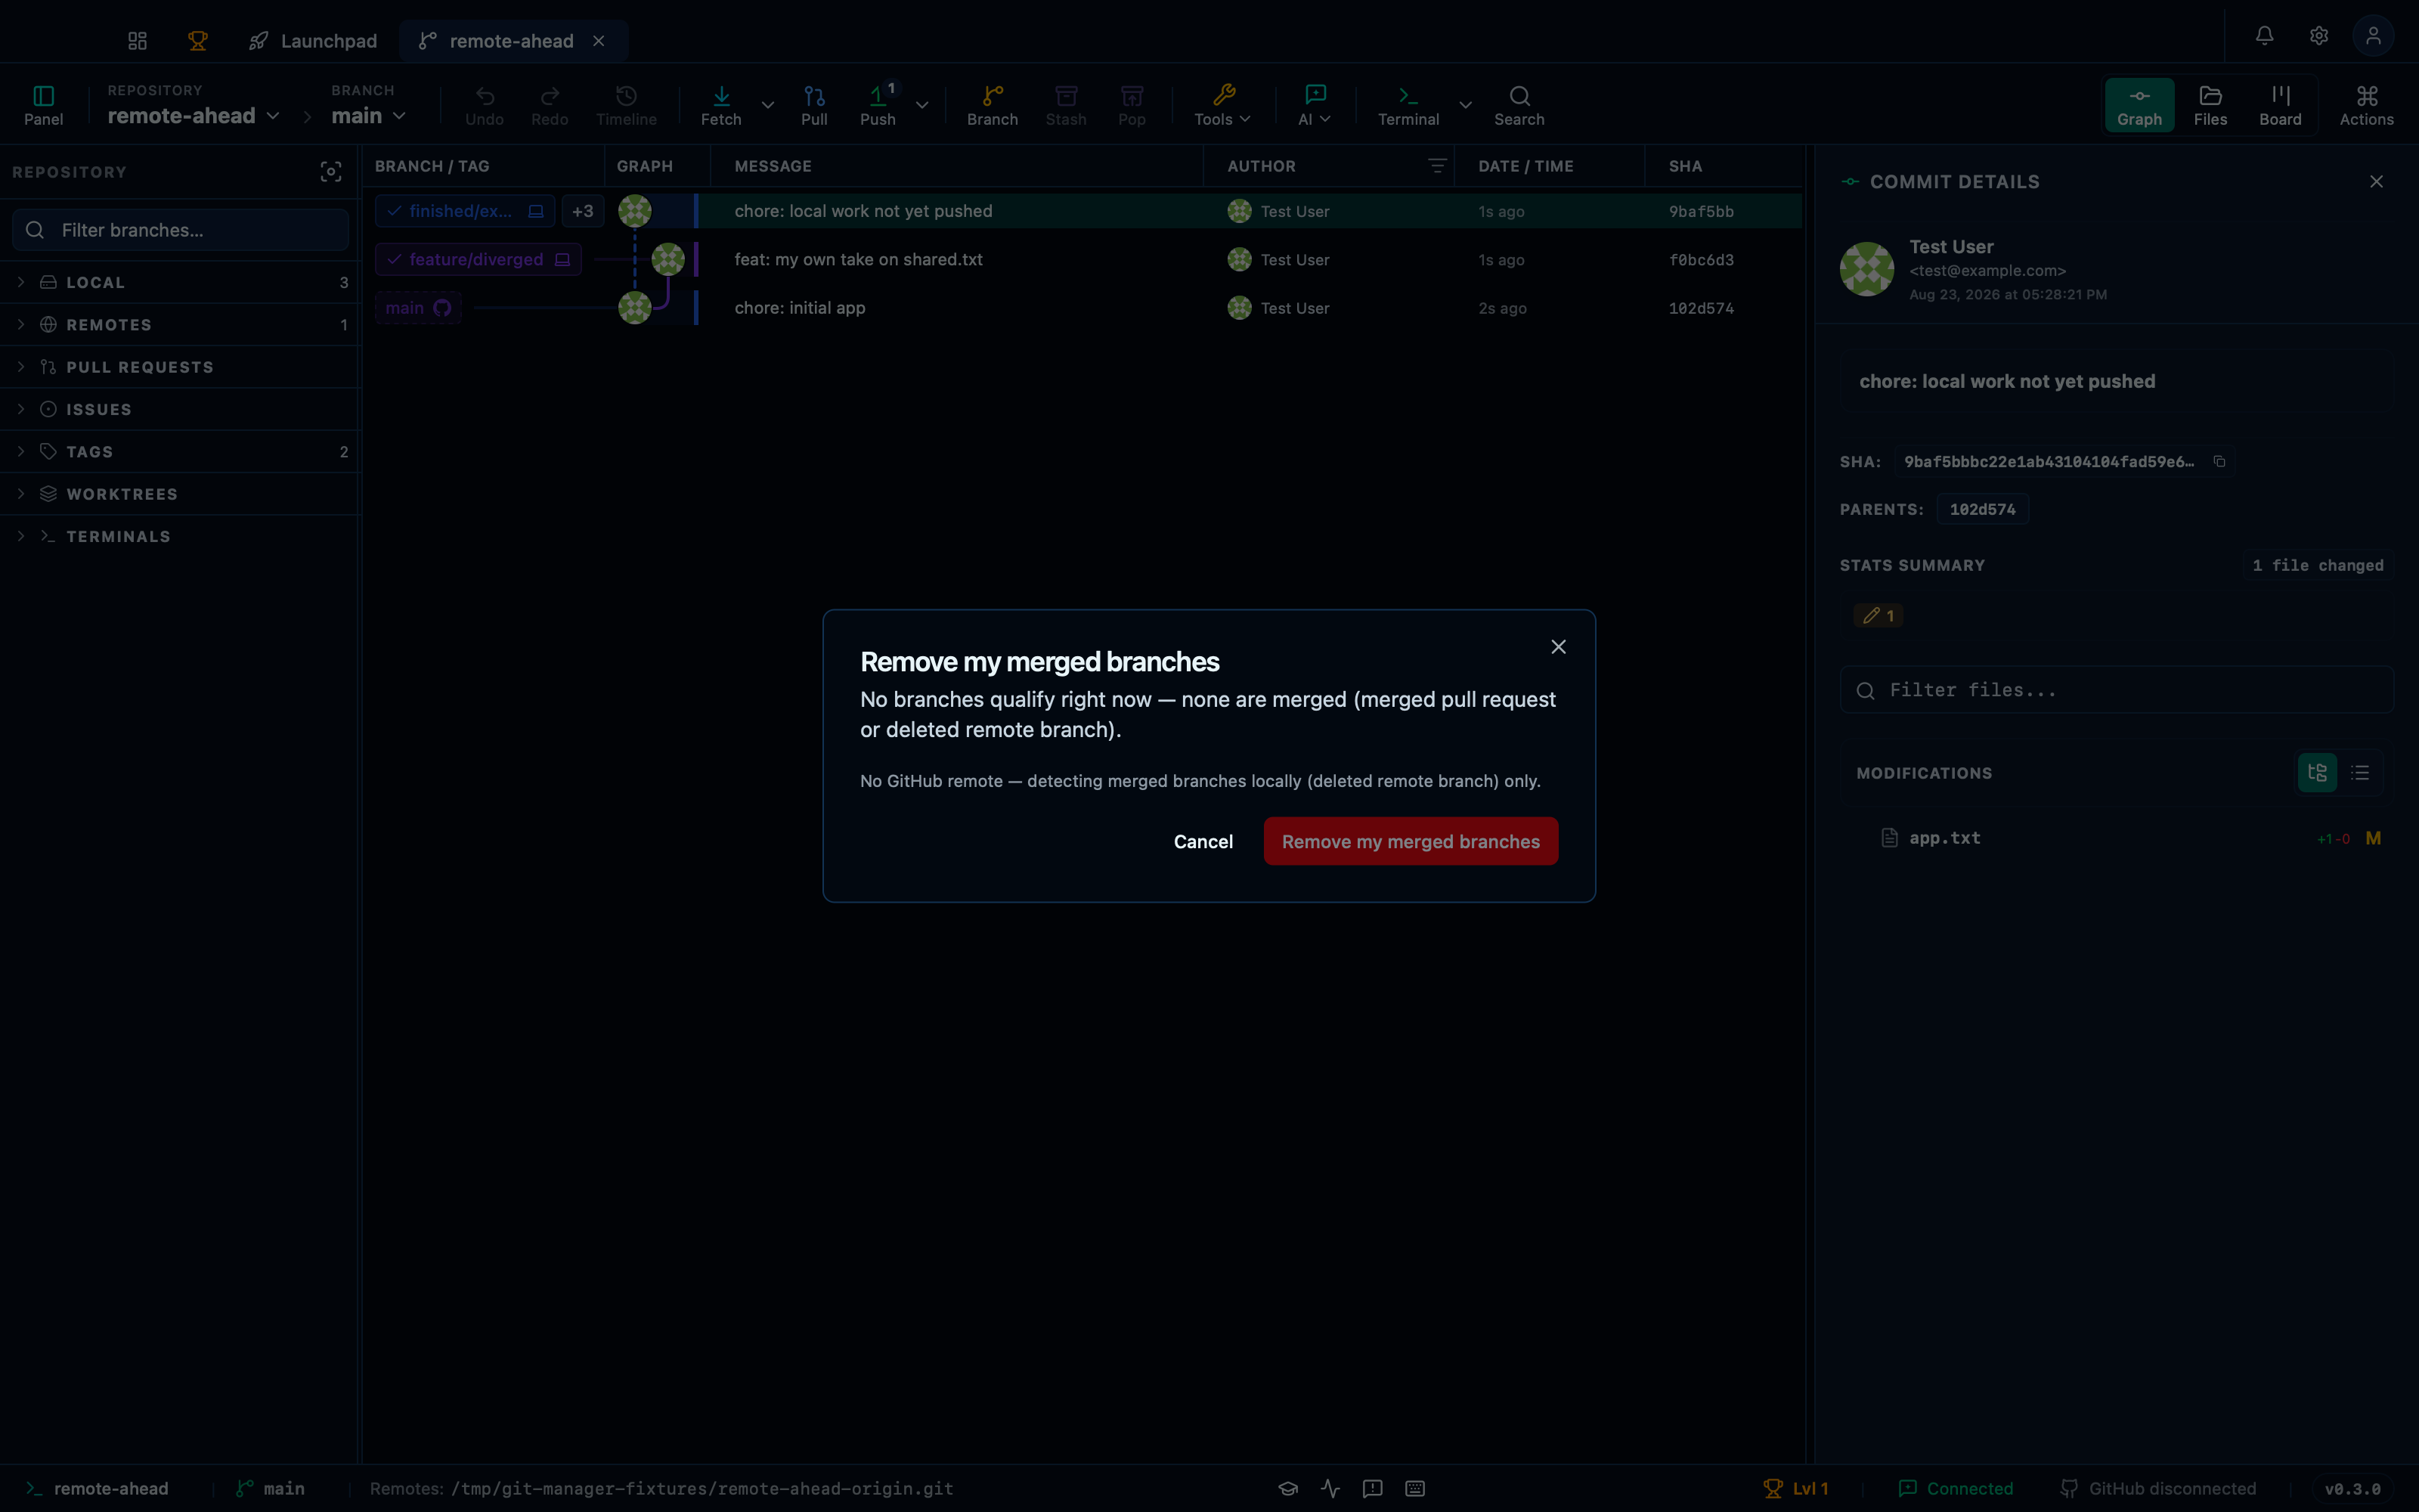This screenshot has width=2419, height=1512.
Task: Copy the commit SHA
Action: coord(2219,461)
